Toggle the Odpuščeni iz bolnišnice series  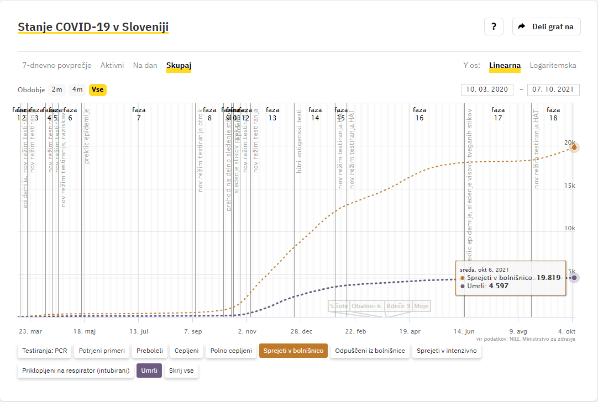370,351
